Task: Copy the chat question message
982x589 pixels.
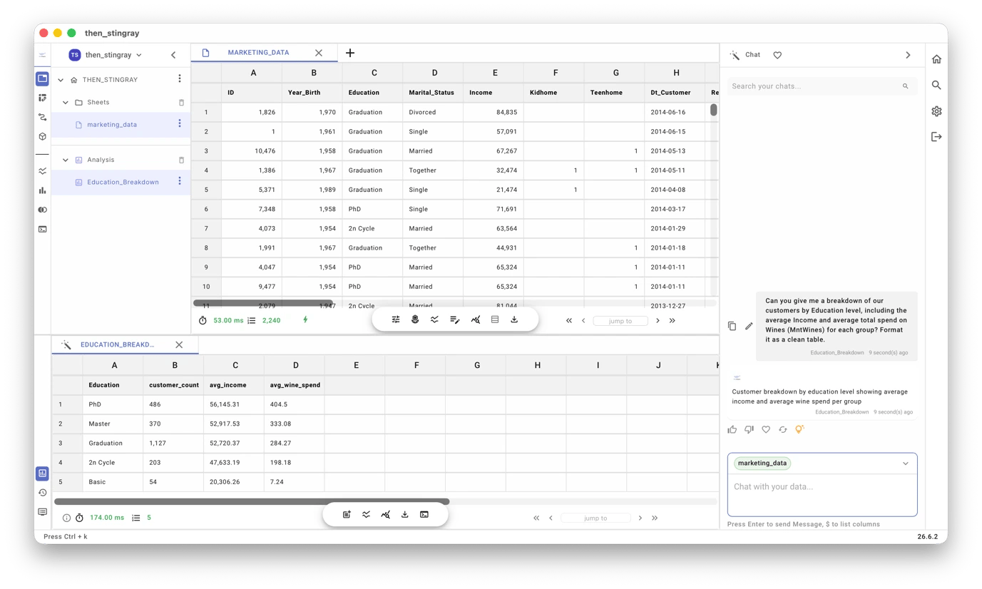Action: tap(732, 326)
